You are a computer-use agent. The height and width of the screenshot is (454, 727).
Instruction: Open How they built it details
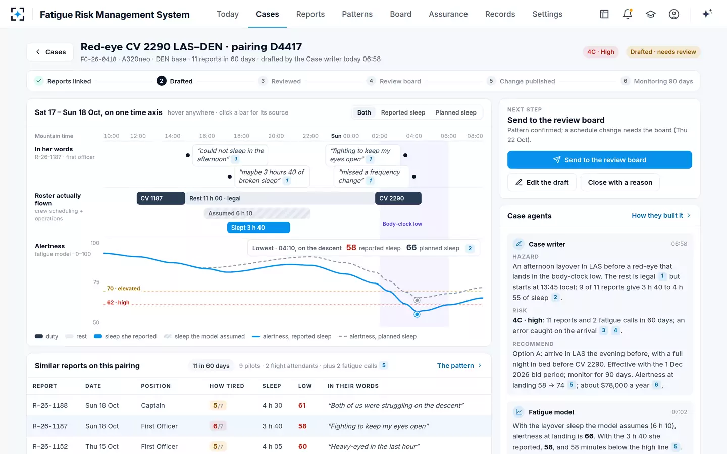point(661,216)
